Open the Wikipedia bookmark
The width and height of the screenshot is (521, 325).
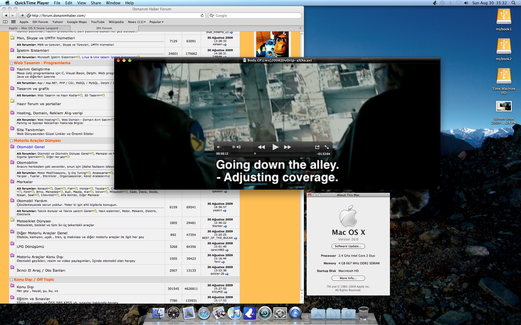[116, 22]
